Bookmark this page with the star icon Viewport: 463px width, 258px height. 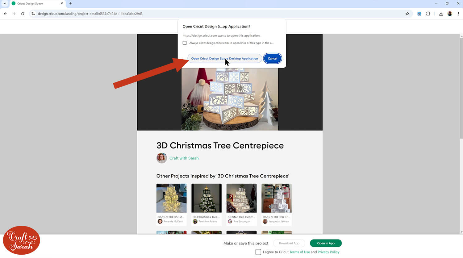(x=407, y=14)
